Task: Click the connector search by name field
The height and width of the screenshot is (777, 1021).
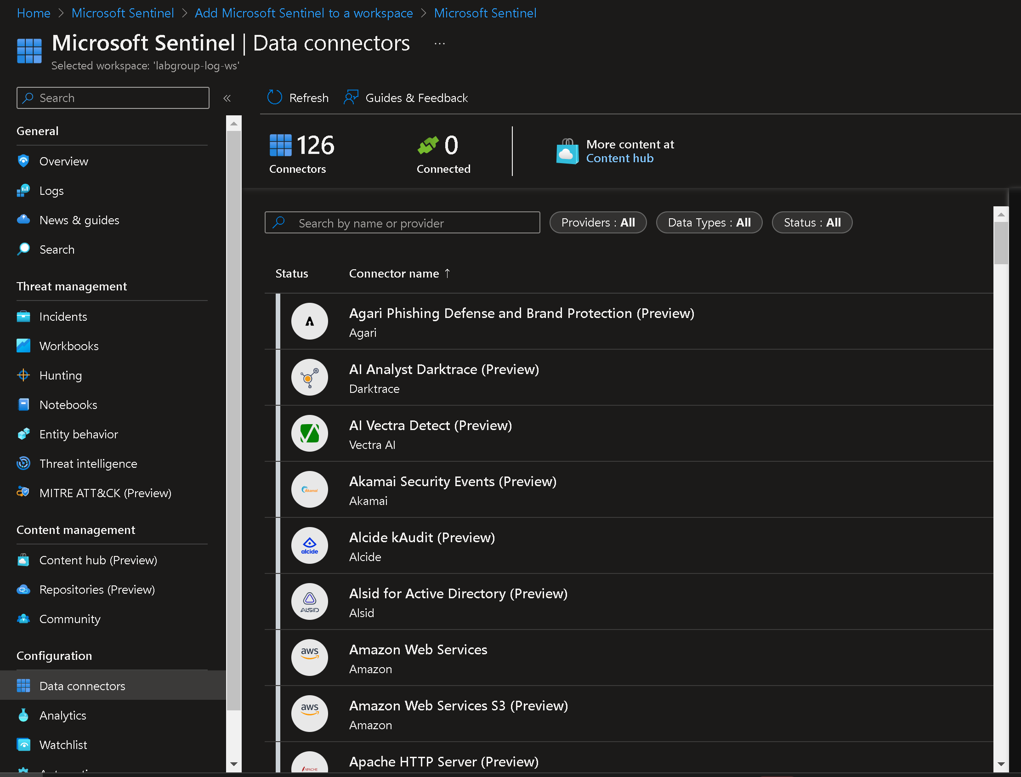Action: pos(402,223)
